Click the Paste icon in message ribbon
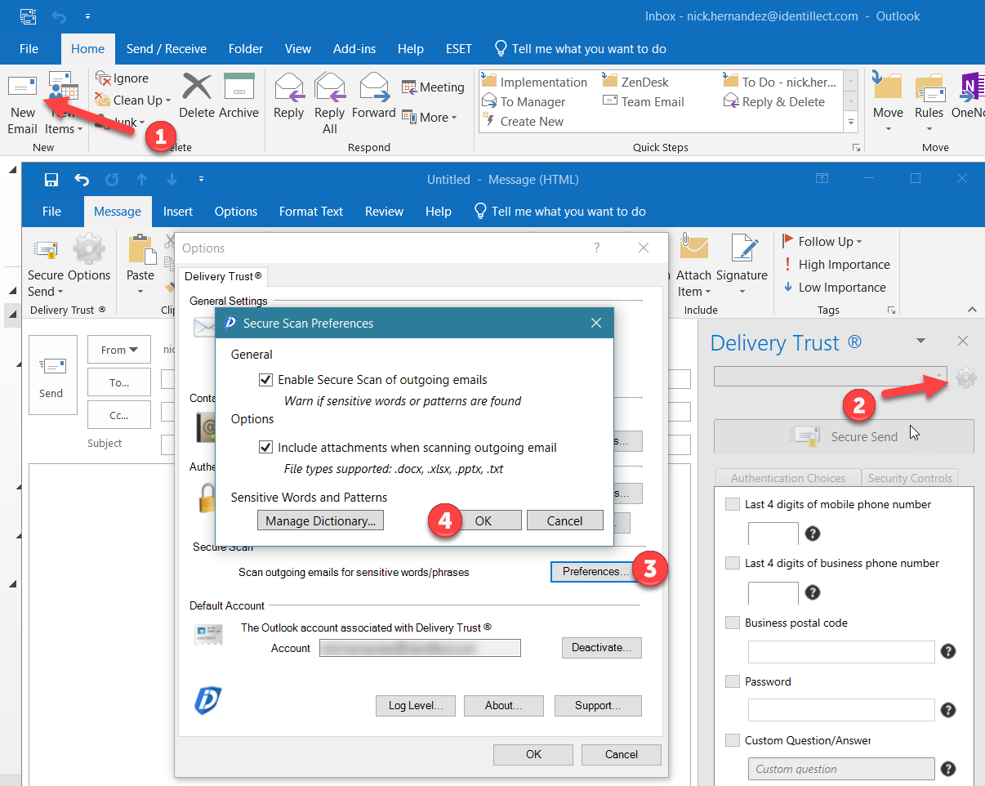This screenshot has width=985, height=786. [141, 249]
